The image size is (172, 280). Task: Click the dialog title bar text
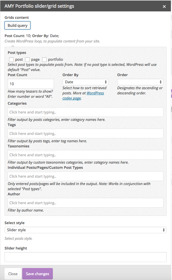pos(39,6)
